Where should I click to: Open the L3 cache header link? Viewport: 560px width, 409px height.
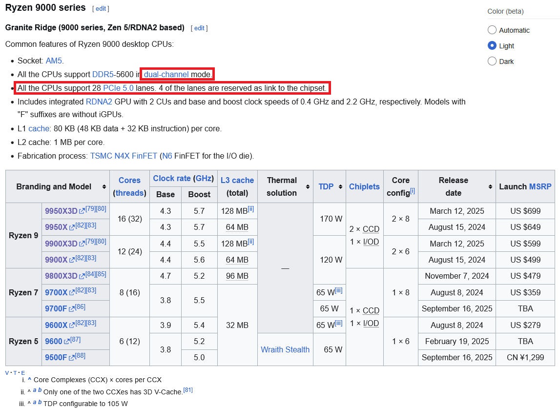(237, 180)
